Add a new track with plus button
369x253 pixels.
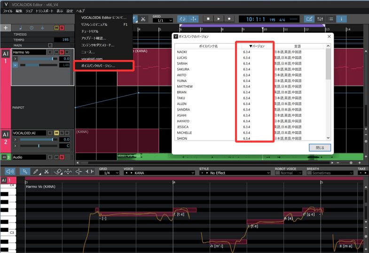(6, 28)
